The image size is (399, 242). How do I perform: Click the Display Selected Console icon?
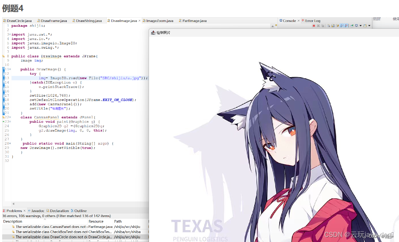pyautogui.click(x=356, y=26)
